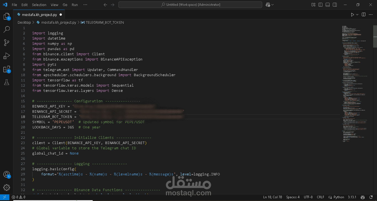Click Ln 18, Col 70 in status bar

(273, 197)
